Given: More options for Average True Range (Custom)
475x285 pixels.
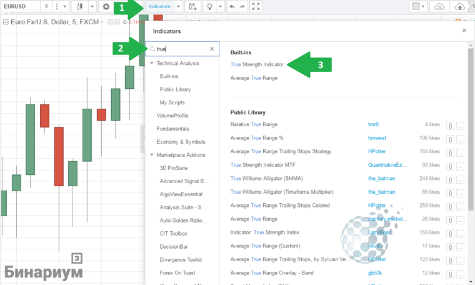Looking at the screenshot, I should pos(460,247).
